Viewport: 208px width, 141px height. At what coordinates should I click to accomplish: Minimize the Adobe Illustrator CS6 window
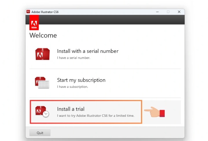pos(157,12)
